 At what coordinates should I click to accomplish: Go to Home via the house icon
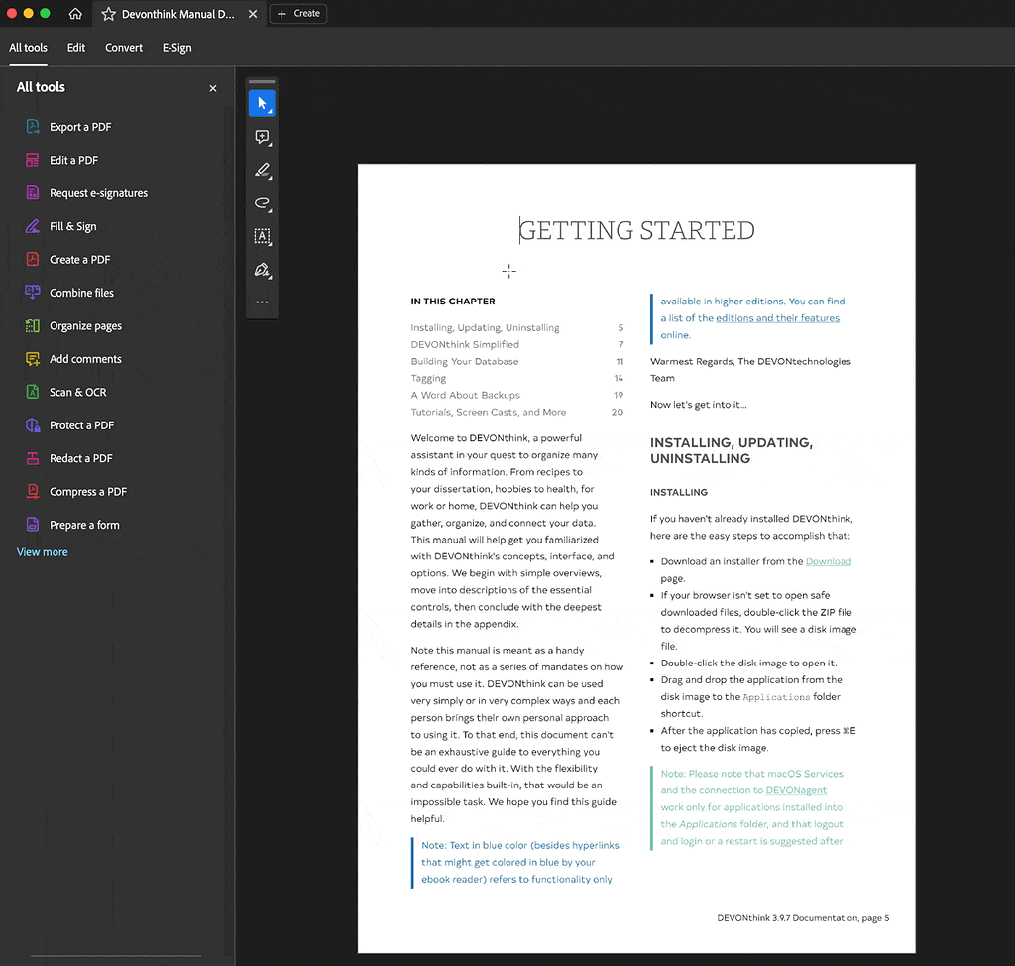[75, 14]
